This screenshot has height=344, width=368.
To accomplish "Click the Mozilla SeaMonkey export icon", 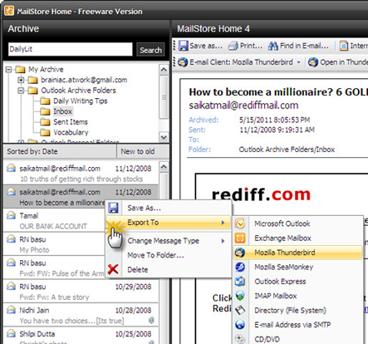I will coord(240,267).
